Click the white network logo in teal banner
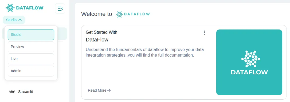This screenshot has height=102, width=290. coord(250,59)
